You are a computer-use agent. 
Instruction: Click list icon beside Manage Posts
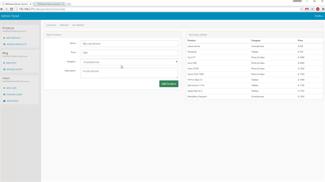pos(4,69)
